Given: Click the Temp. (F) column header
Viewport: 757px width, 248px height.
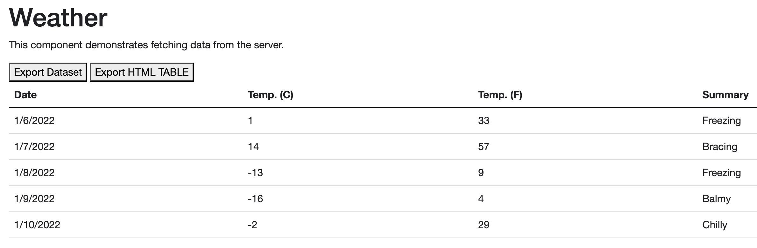Looking at the screenshot, I should (500, 95).
